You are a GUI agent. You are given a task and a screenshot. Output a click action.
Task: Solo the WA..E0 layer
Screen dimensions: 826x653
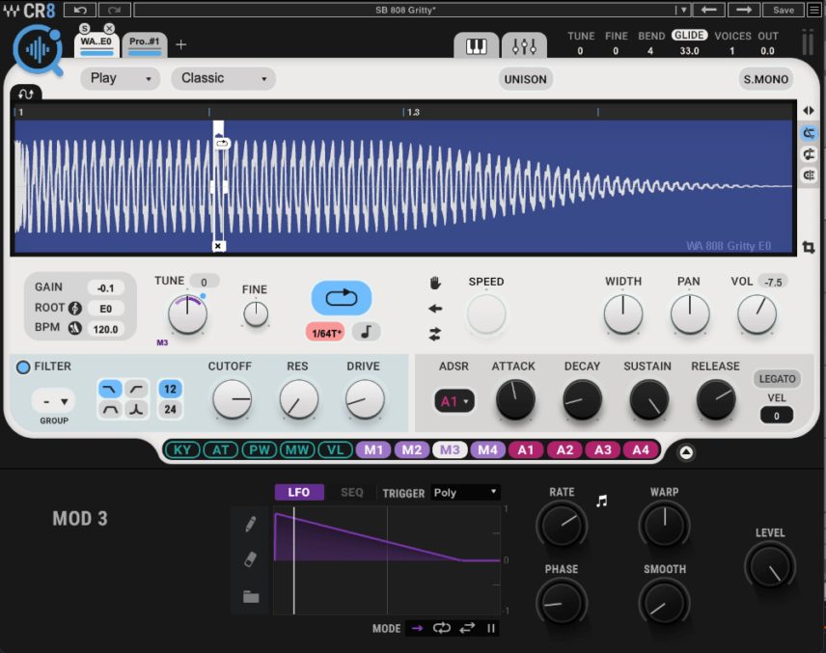point(85,28)
